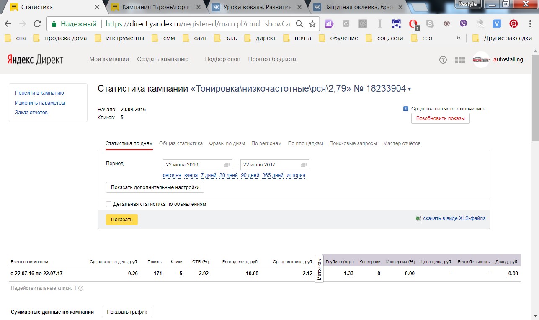Click the heart-shaped extension icon

click(447, 24)
